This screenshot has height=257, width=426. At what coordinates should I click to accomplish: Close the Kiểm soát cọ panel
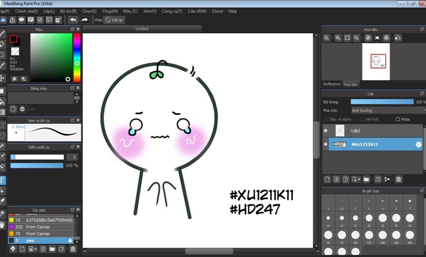point(78,146)
